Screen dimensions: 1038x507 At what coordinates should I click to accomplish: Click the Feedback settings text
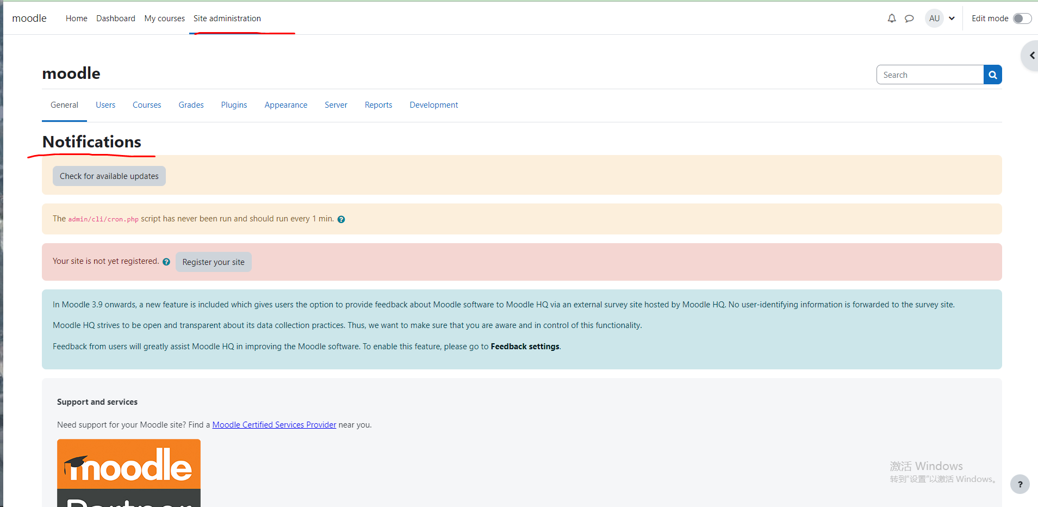pyautogui.click(x=524, y=346)
